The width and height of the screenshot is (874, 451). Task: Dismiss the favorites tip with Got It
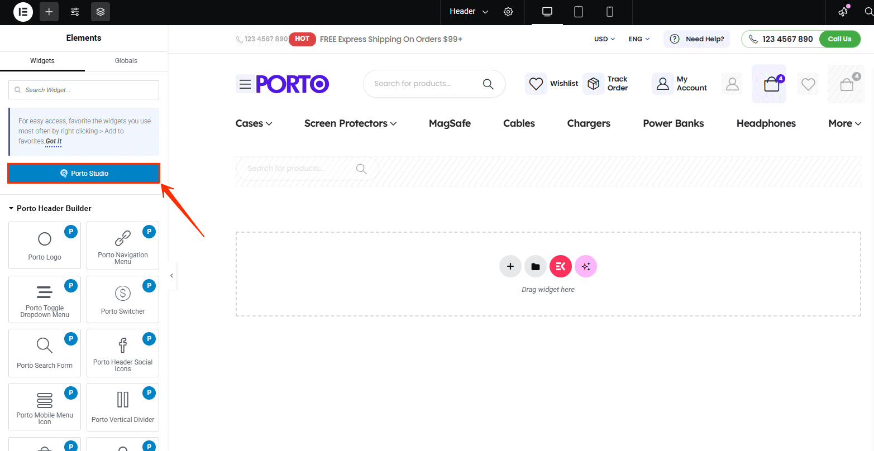click(x=54, y=141)
